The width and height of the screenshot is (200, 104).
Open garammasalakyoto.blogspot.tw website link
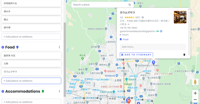137,31
